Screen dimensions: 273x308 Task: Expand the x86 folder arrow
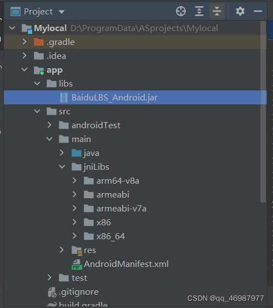coord(74,222)
